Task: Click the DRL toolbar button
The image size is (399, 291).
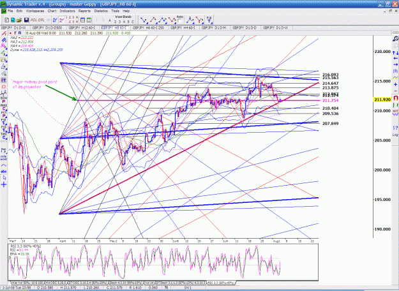Action: (x=41, y=20)
